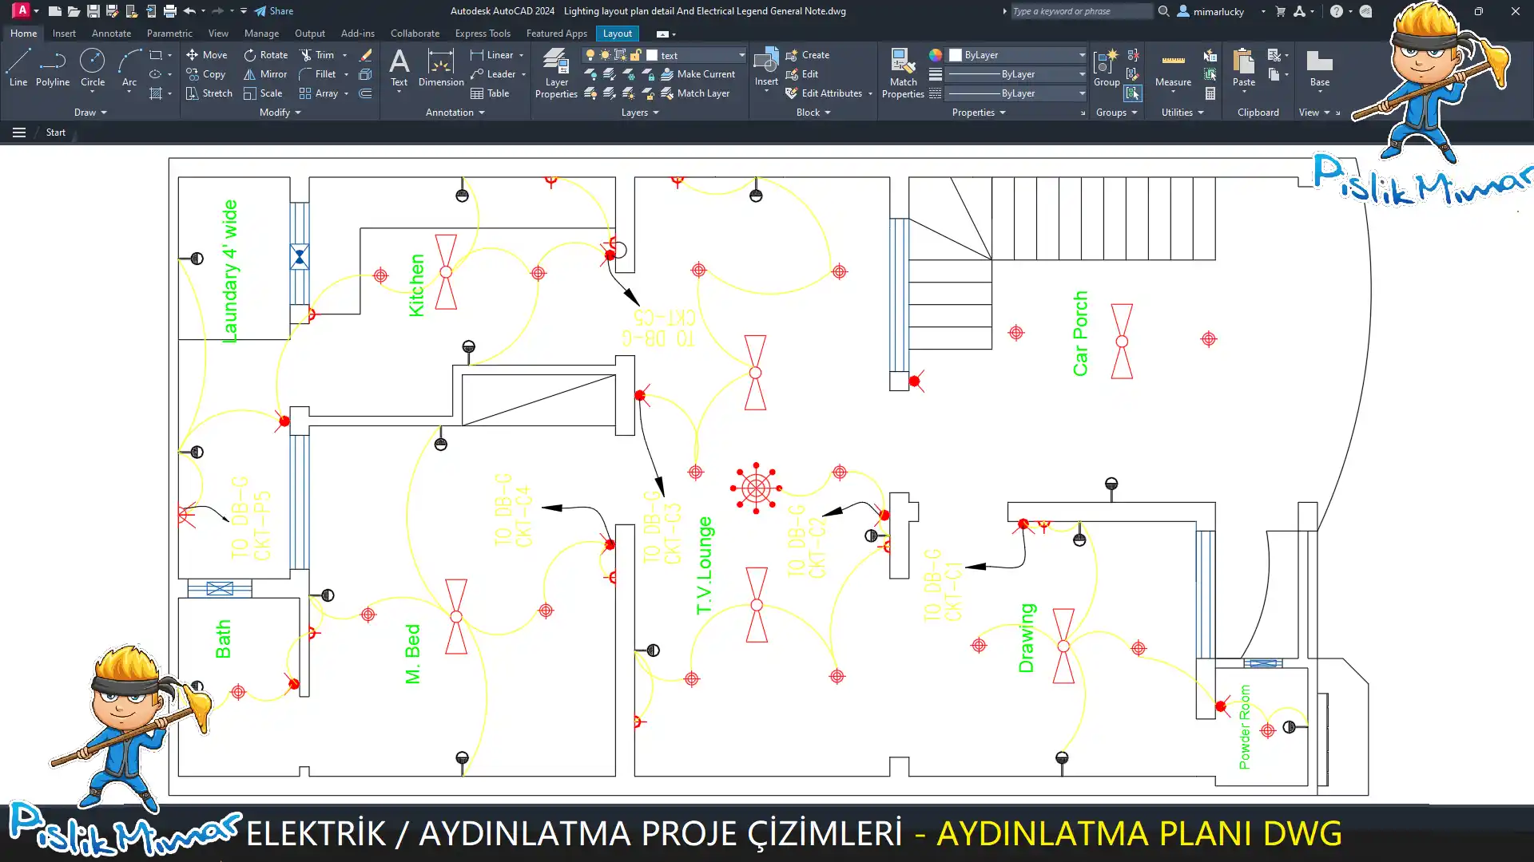Toggle freeze sun icon for text layer

tap(605, 55)
